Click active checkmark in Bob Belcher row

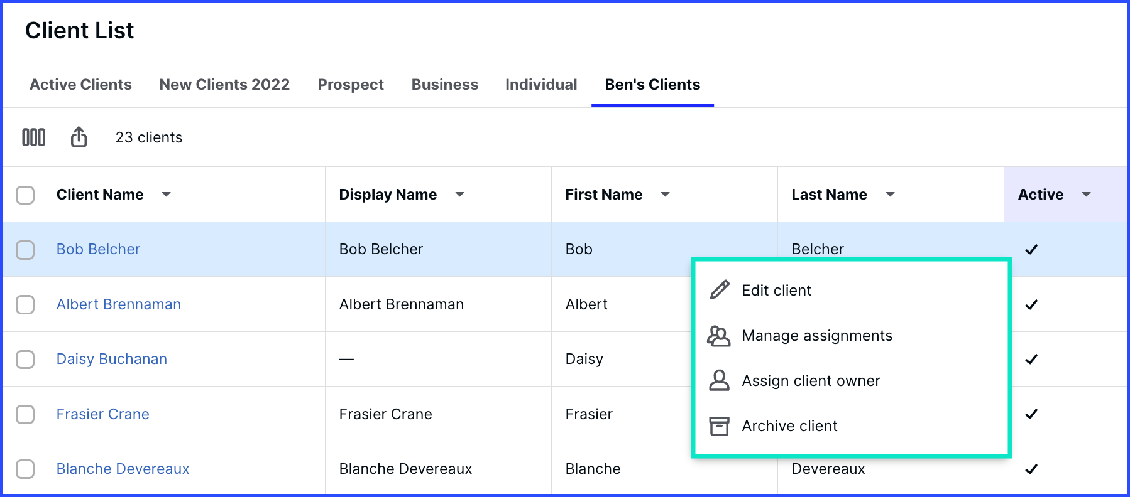[x=1031, y=249]
